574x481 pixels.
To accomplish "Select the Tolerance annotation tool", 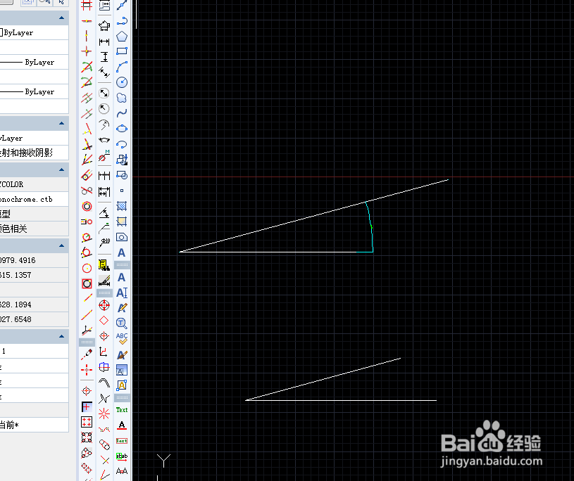I will [104, 243].
